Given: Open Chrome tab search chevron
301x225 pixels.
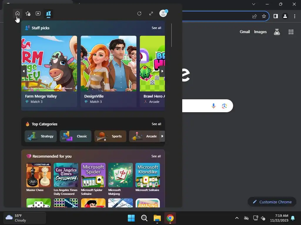Looking at the screenshot, I should 254,4.
